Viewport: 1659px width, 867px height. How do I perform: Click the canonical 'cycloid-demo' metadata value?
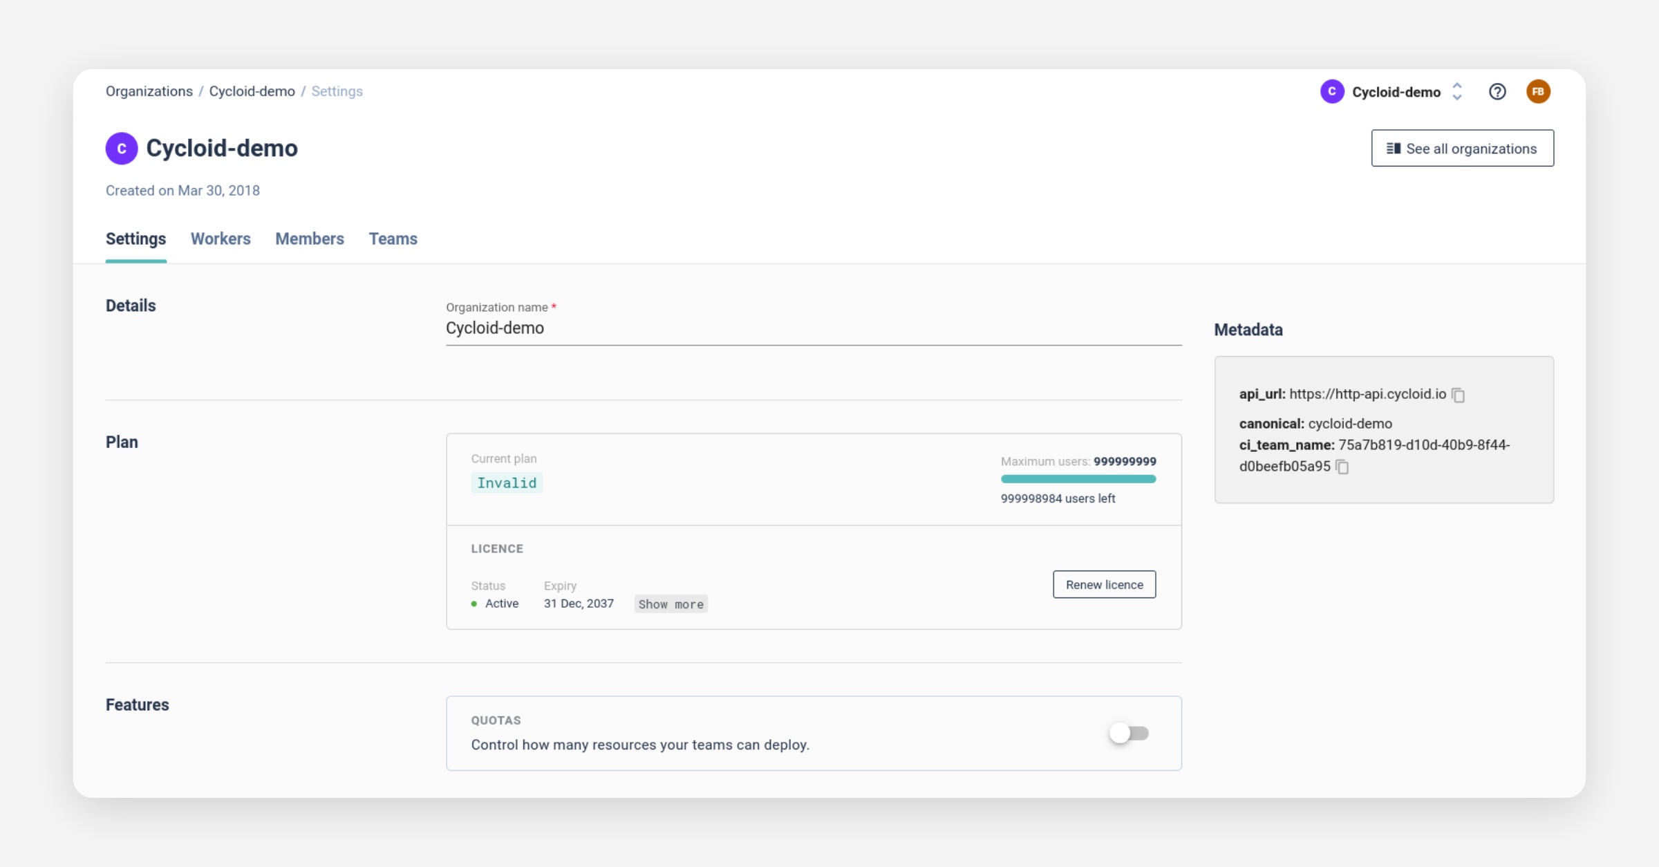(1350, 424)
